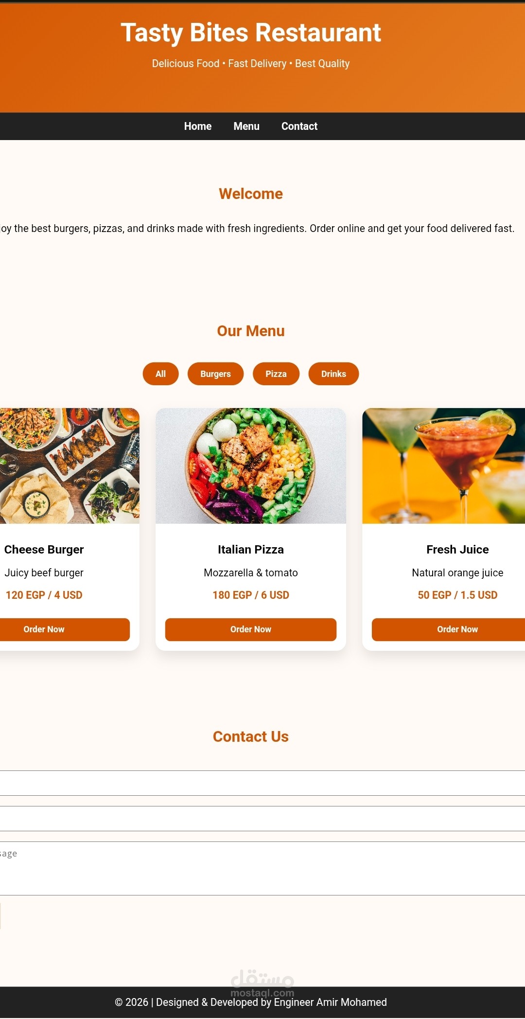Order the Italian Pizza now
The height and width of the screenshot is (1019, 525).
[x=251, y=629]
